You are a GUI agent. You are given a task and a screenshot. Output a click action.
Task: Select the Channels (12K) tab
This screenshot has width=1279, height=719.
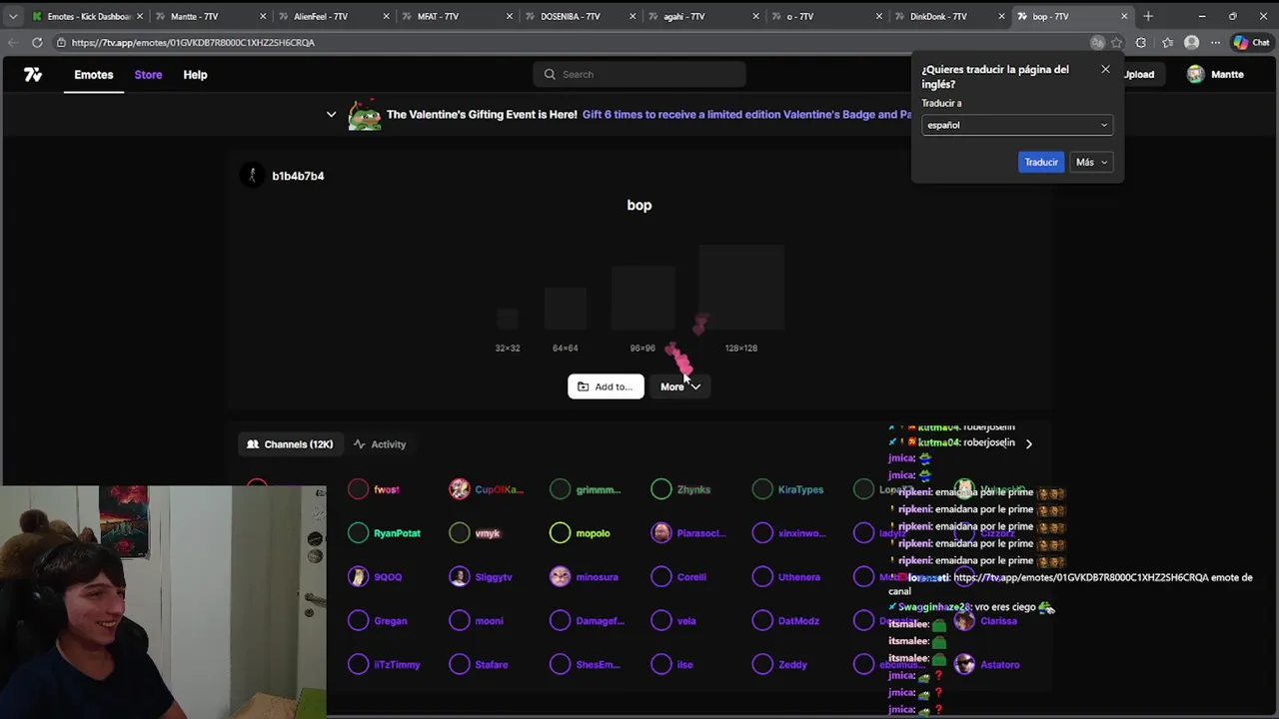click(x=290, y=444)
